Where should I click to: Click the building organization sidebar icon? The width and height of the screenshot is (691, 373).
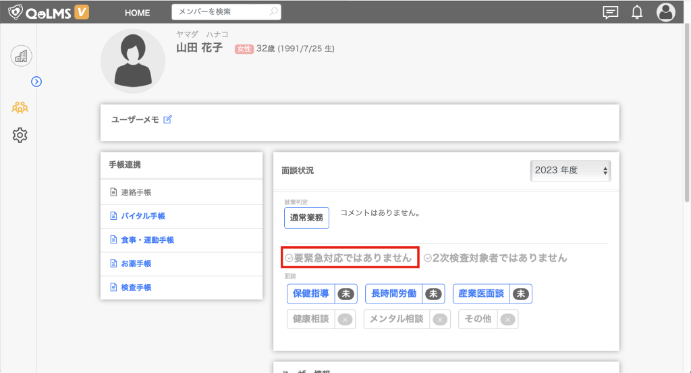[x=21, y=56]
